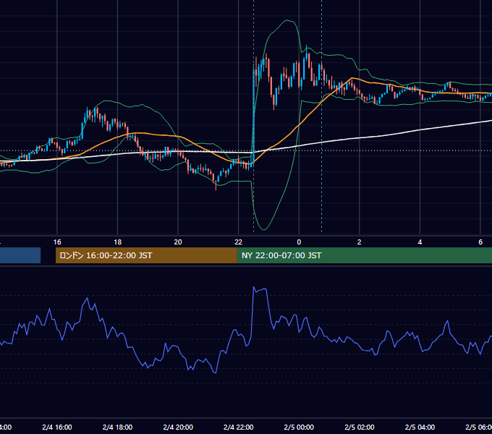The image size is (492, 434).
Task: Click the 2/5 04:00 date label
Action: 420,427
